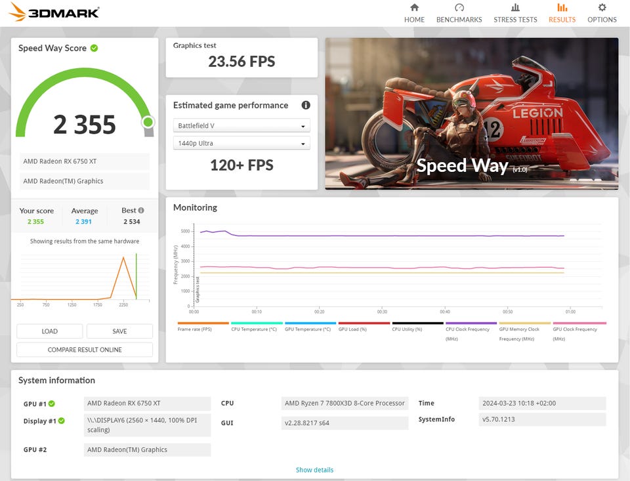Viewport: 630px width, 481px height.
Task: Click the System information heading
Action: click(x=56, y=380)
